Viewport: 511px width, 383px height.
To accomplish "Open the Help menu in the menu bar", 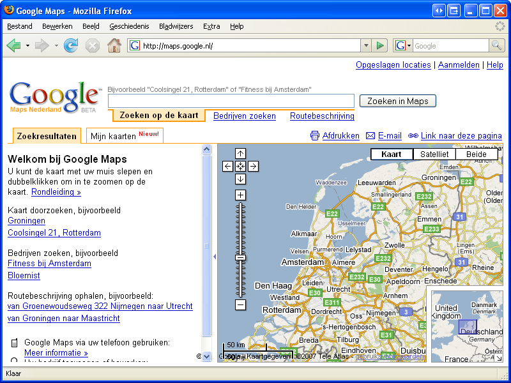I will pos(236,26).
